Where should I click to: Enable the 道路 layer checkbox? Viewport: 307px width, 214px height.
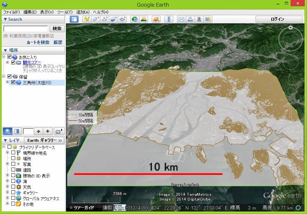13,169
